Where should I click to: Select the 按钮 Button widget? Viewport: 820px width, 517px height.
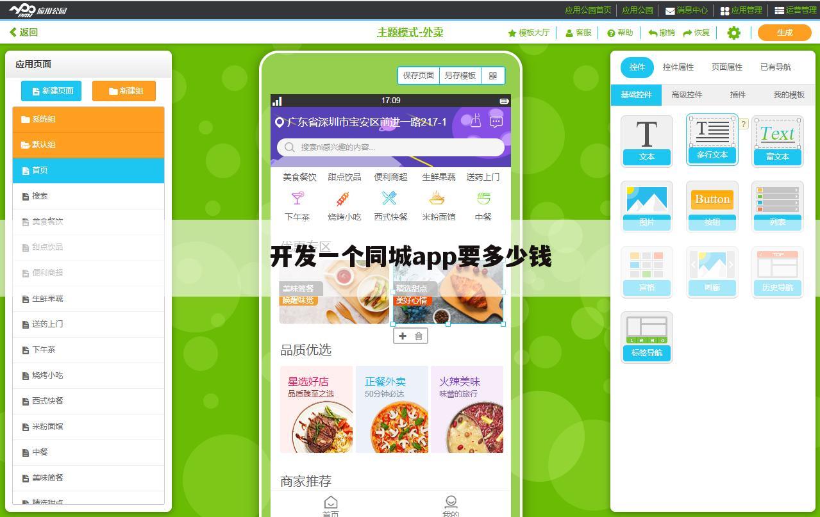pyautogui.click(x=712, y=206)
